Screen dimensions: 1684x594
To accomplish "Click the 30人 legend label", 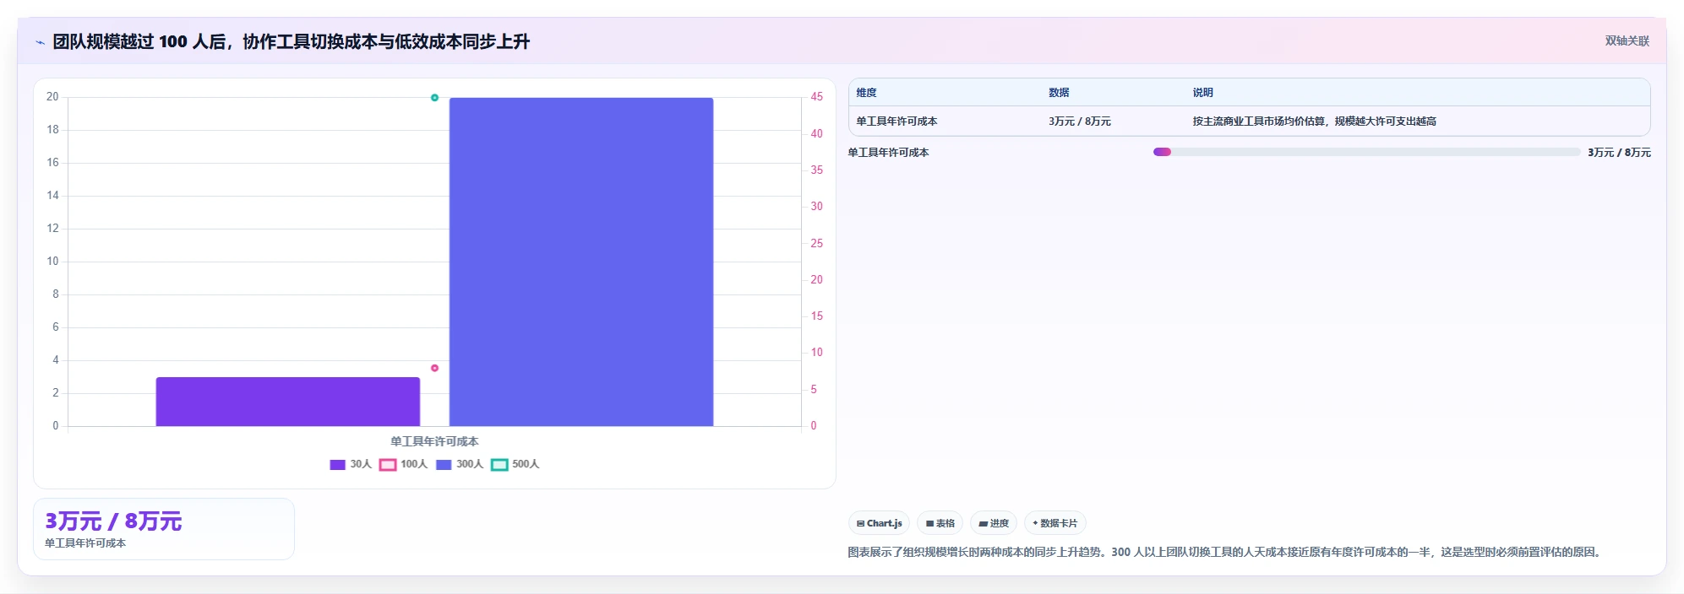I will (361, 464).
